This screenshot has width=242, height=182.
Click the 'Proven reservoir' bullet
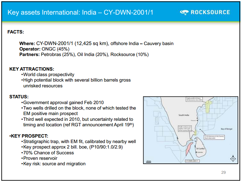coord(39,158)
